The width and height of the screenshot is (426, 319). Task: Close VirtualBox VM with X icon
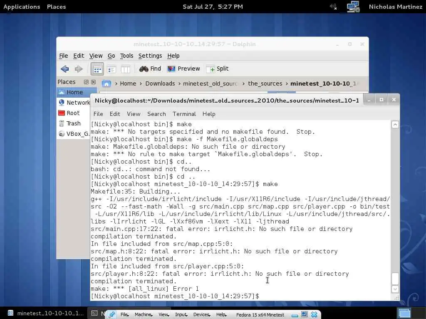314,314
